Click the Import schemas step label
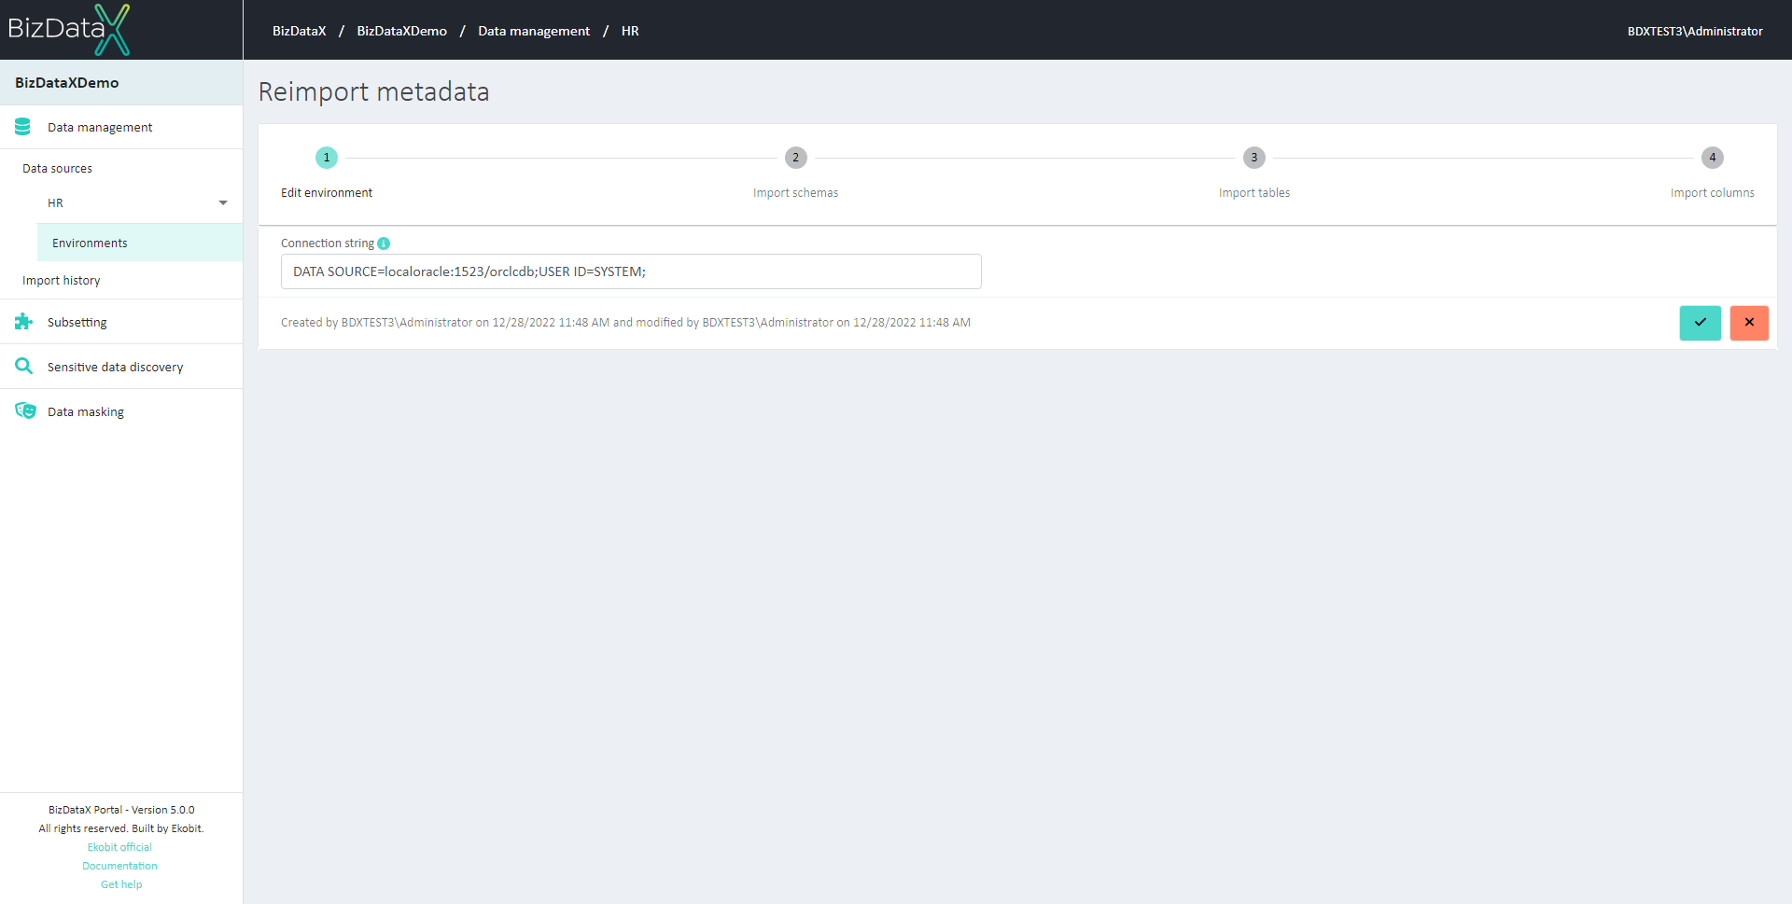 click(796, 193)
